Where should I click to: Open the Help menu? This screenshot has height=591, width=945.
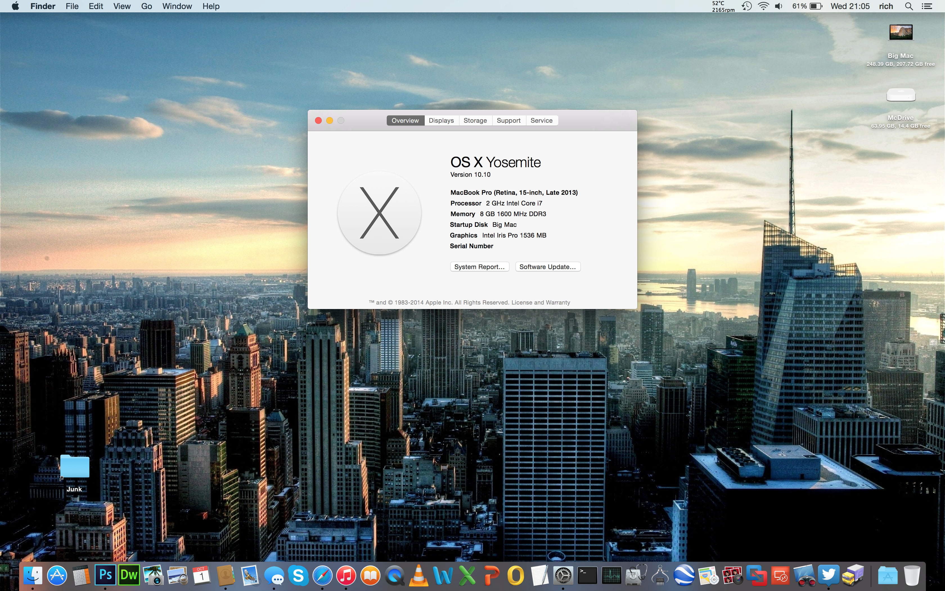(211, 6)
